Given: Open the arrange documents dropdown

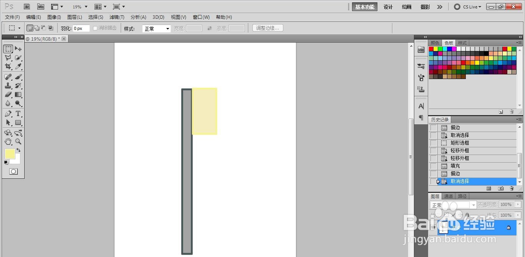Looking at the screenshot, I should pos(101,7).
